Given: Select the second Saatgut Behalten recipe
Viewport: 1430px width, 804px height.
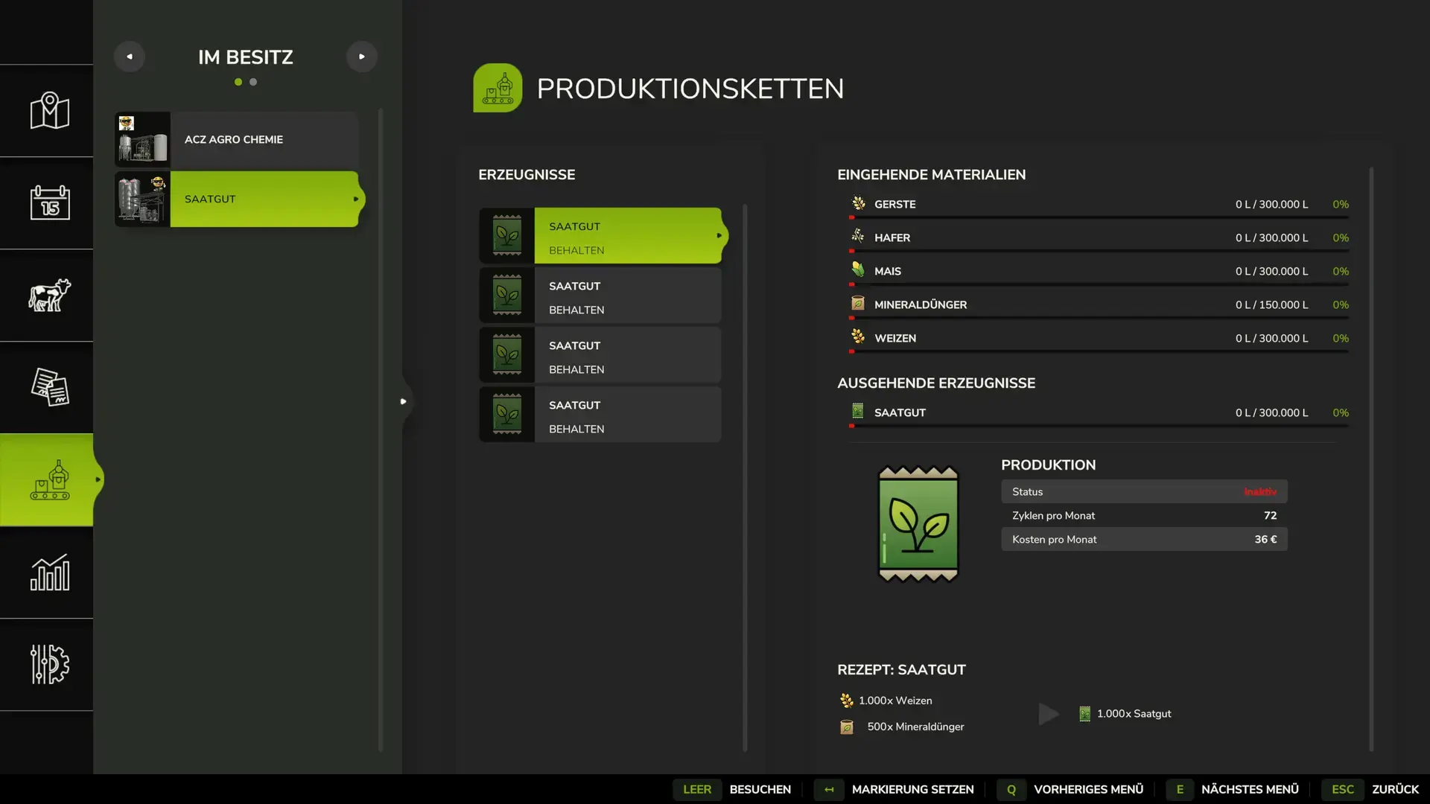Looking at the screenshot, I should [600, 296].
